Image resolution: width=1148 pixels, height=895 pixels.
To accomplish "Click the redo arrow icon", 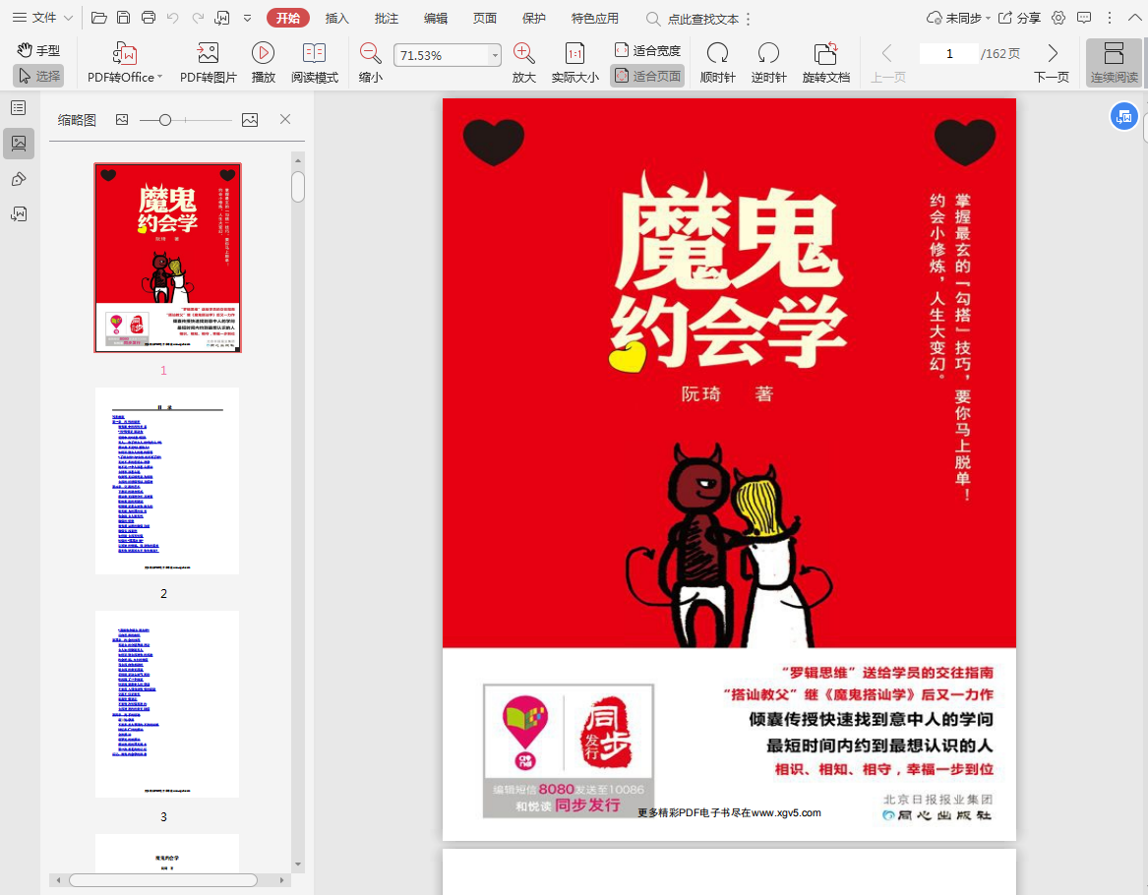I will [x=198, y=18].
